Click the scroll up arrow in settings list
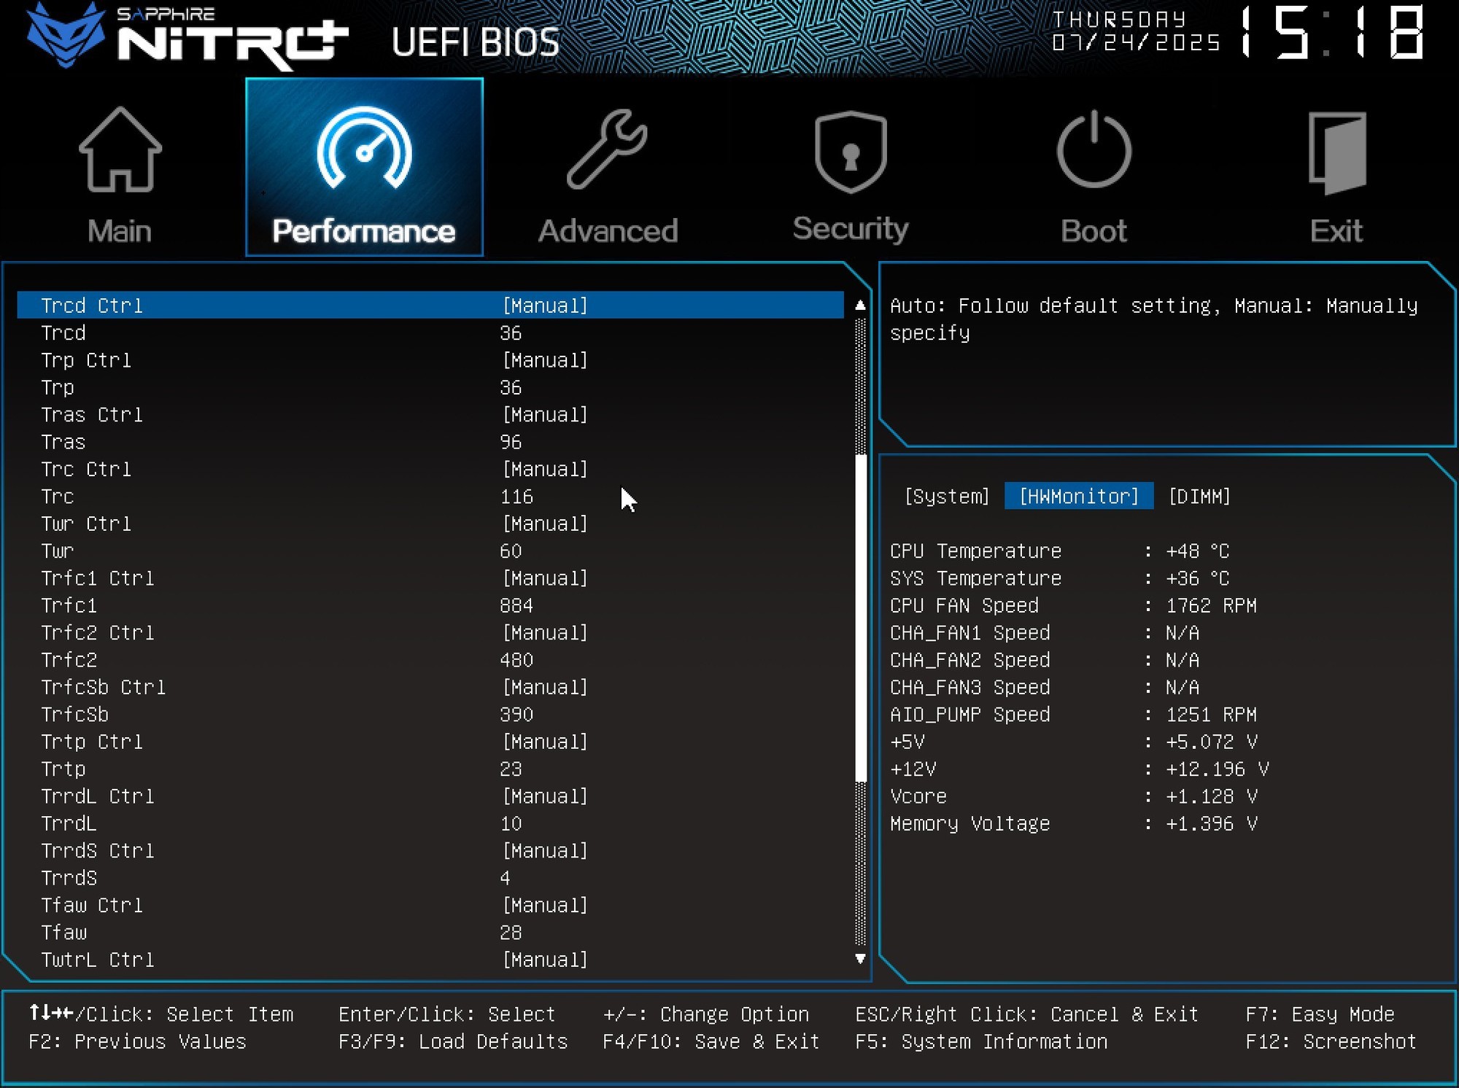Image resolution: width=1459 pixels, height=1088 pixels. (x=860, y=306)
